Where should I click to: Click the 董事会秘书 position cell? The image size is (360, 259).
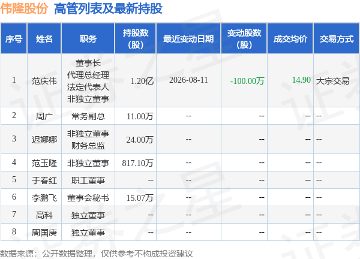tap(88, 198)
